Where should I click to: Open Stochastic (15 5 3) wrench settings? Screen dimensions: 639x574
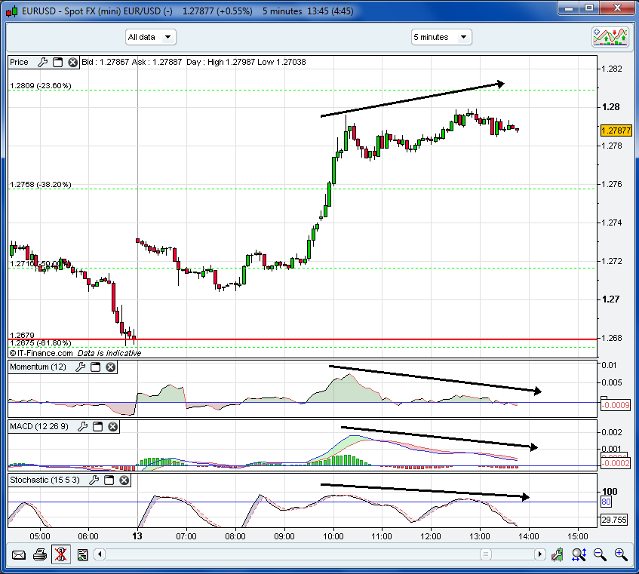(94, 480)
